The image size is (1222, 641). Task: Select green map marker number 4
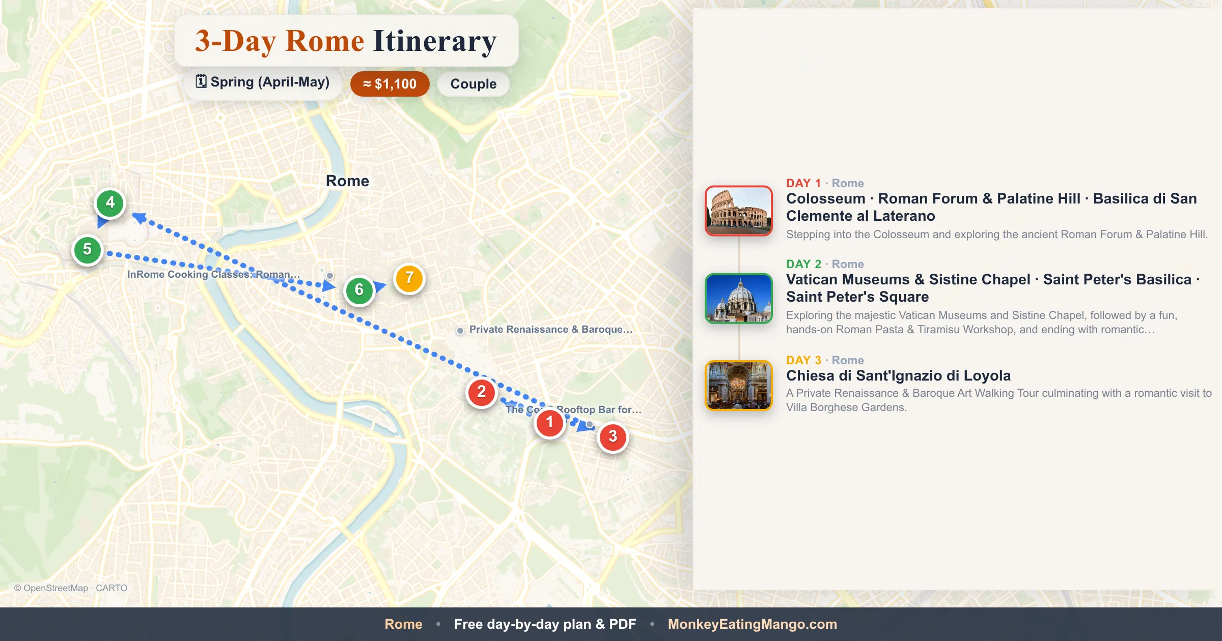tap(110, 203)
